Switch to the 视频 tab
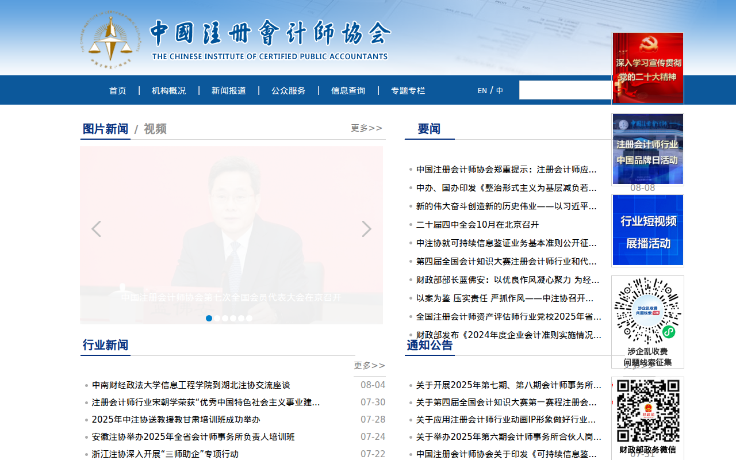Image resolution: width=736 pixels, height=460 pixels. click(x=155, y=129)
